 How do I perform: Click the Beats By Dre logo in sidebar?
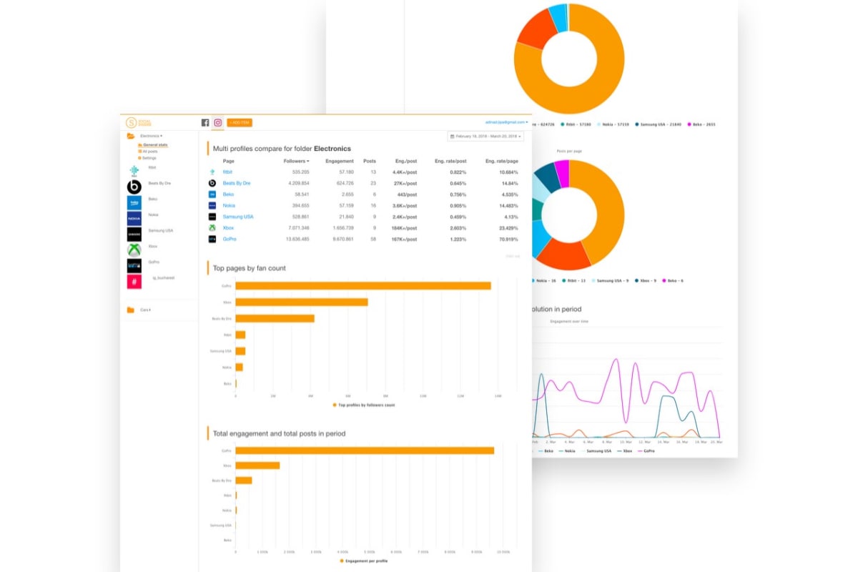(134, 187)
